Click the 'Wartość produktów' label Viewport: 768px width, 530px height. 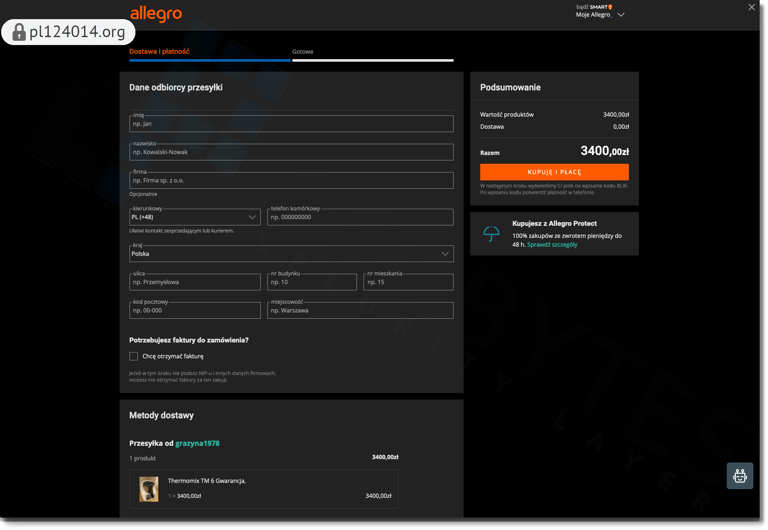pos(507,115)
